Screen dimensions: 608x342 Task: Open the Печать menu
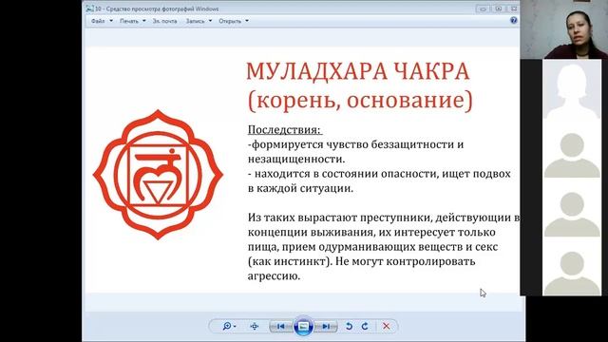[129, 21]
